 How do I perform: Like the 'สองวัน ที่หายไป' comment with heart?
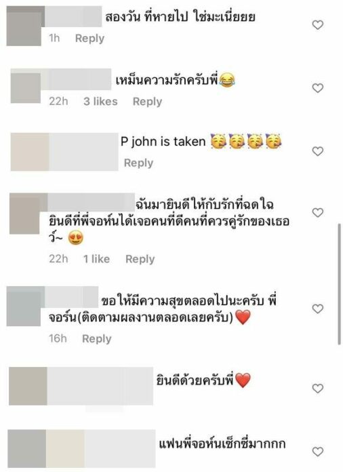pos(318,25)
